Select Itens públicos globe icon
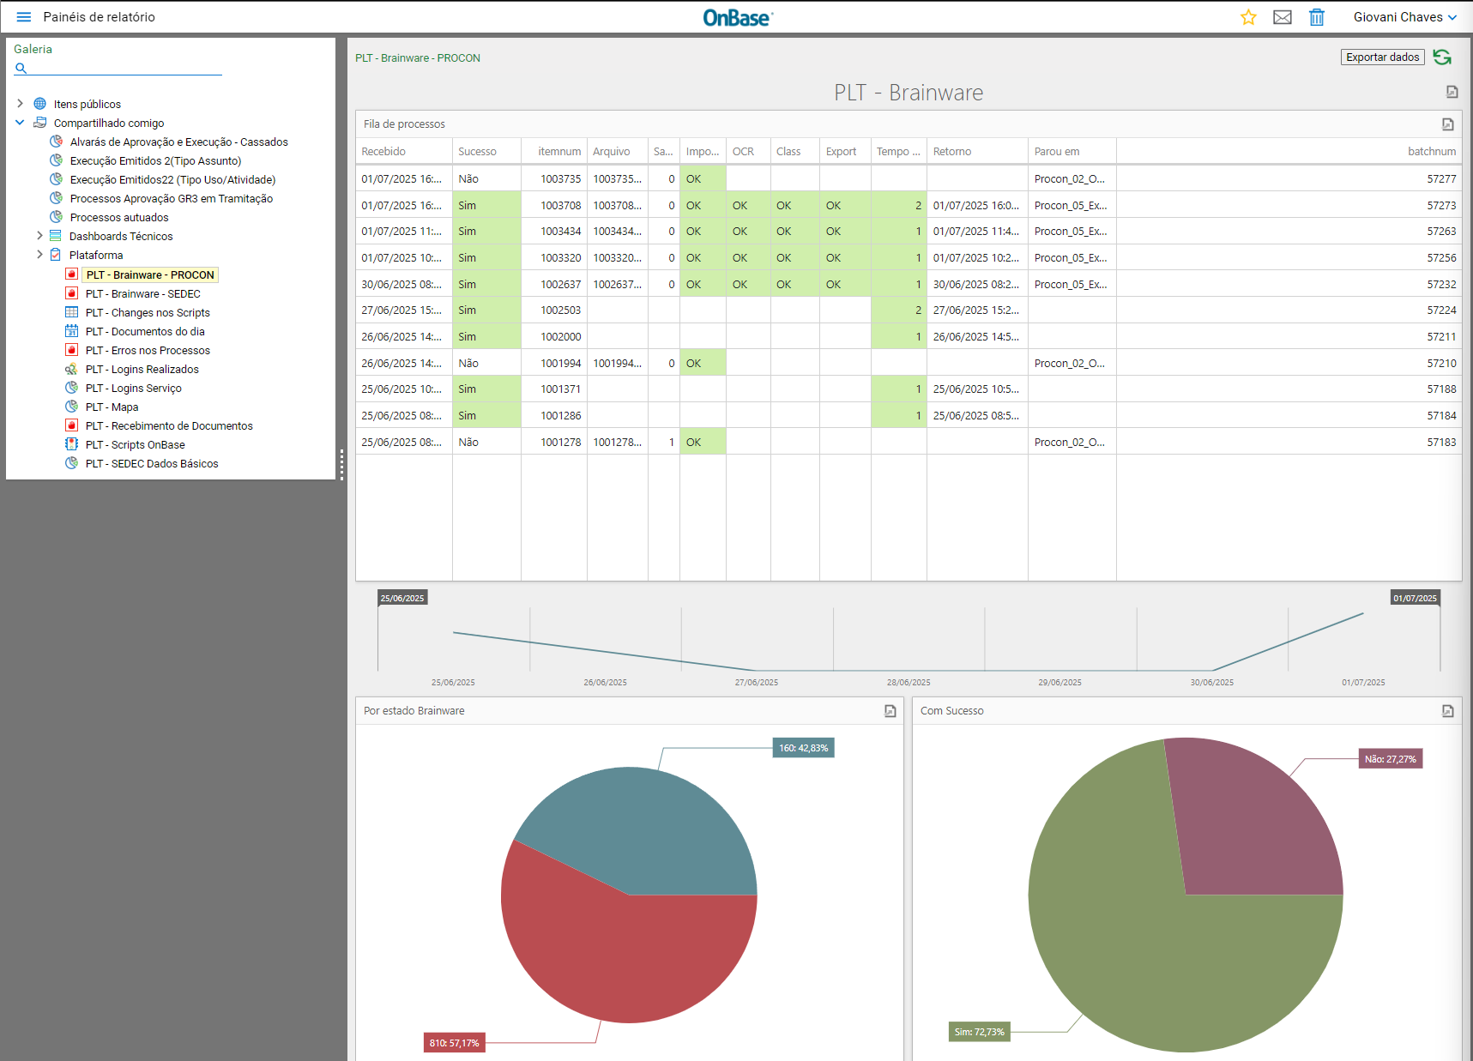 (x=39, y=104)
